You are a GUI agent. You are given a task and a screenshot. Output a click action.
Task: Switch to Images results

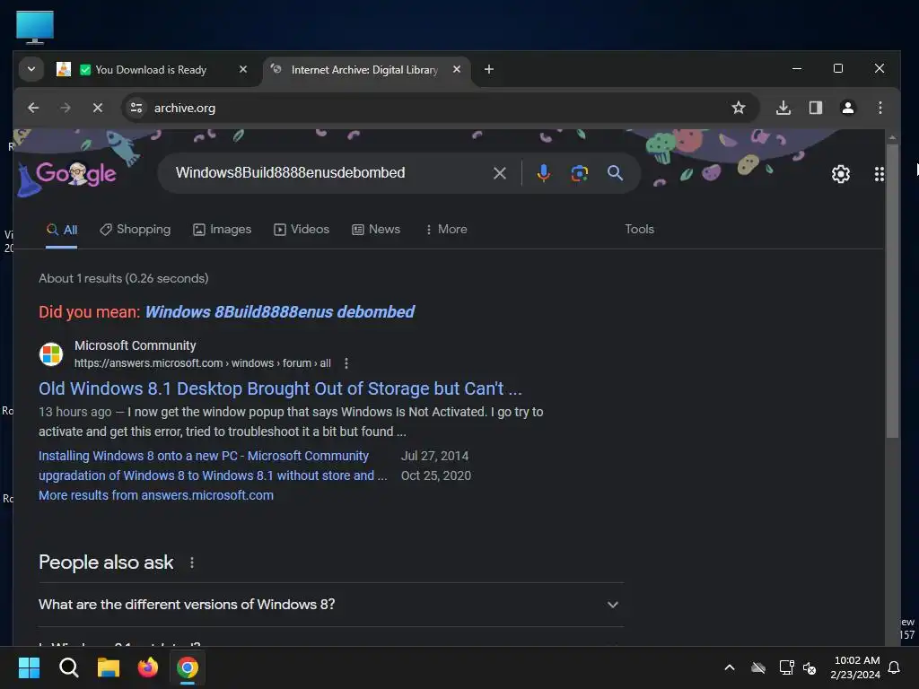pos(223,230)
